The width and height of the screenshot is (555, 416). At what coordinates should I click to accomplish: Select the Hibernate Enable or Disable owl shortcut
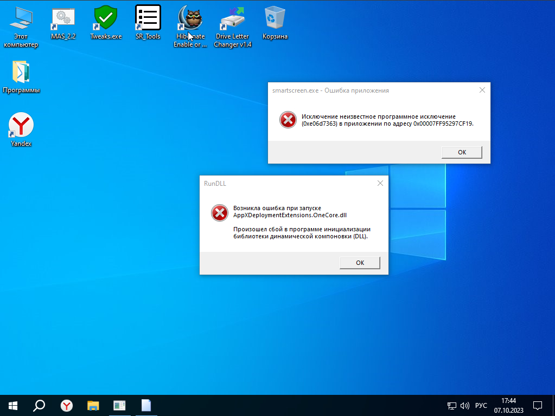tap(190, 27)
